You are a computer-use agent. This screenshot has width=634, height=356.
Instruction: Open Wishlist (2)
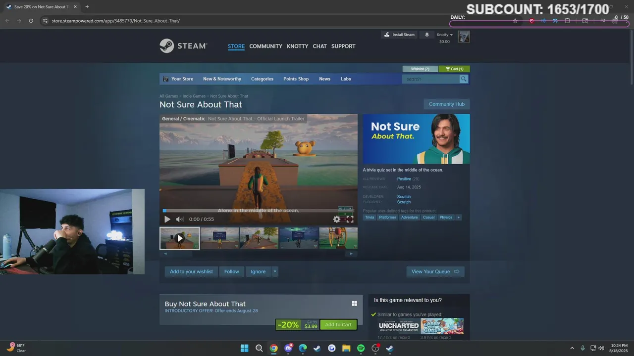[420, 69]
